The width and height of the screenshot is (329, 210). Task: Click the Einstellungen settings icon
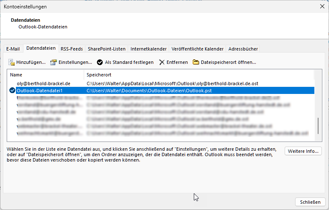53,62
